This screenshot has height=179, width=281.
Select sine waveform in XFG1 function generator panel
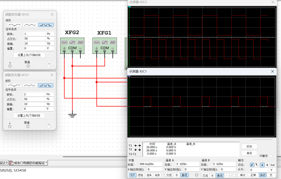[x=14, y=86]
